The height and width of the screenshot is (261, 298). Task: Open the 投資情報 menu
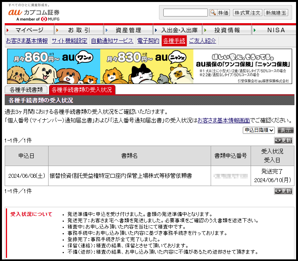pos(227,30)
